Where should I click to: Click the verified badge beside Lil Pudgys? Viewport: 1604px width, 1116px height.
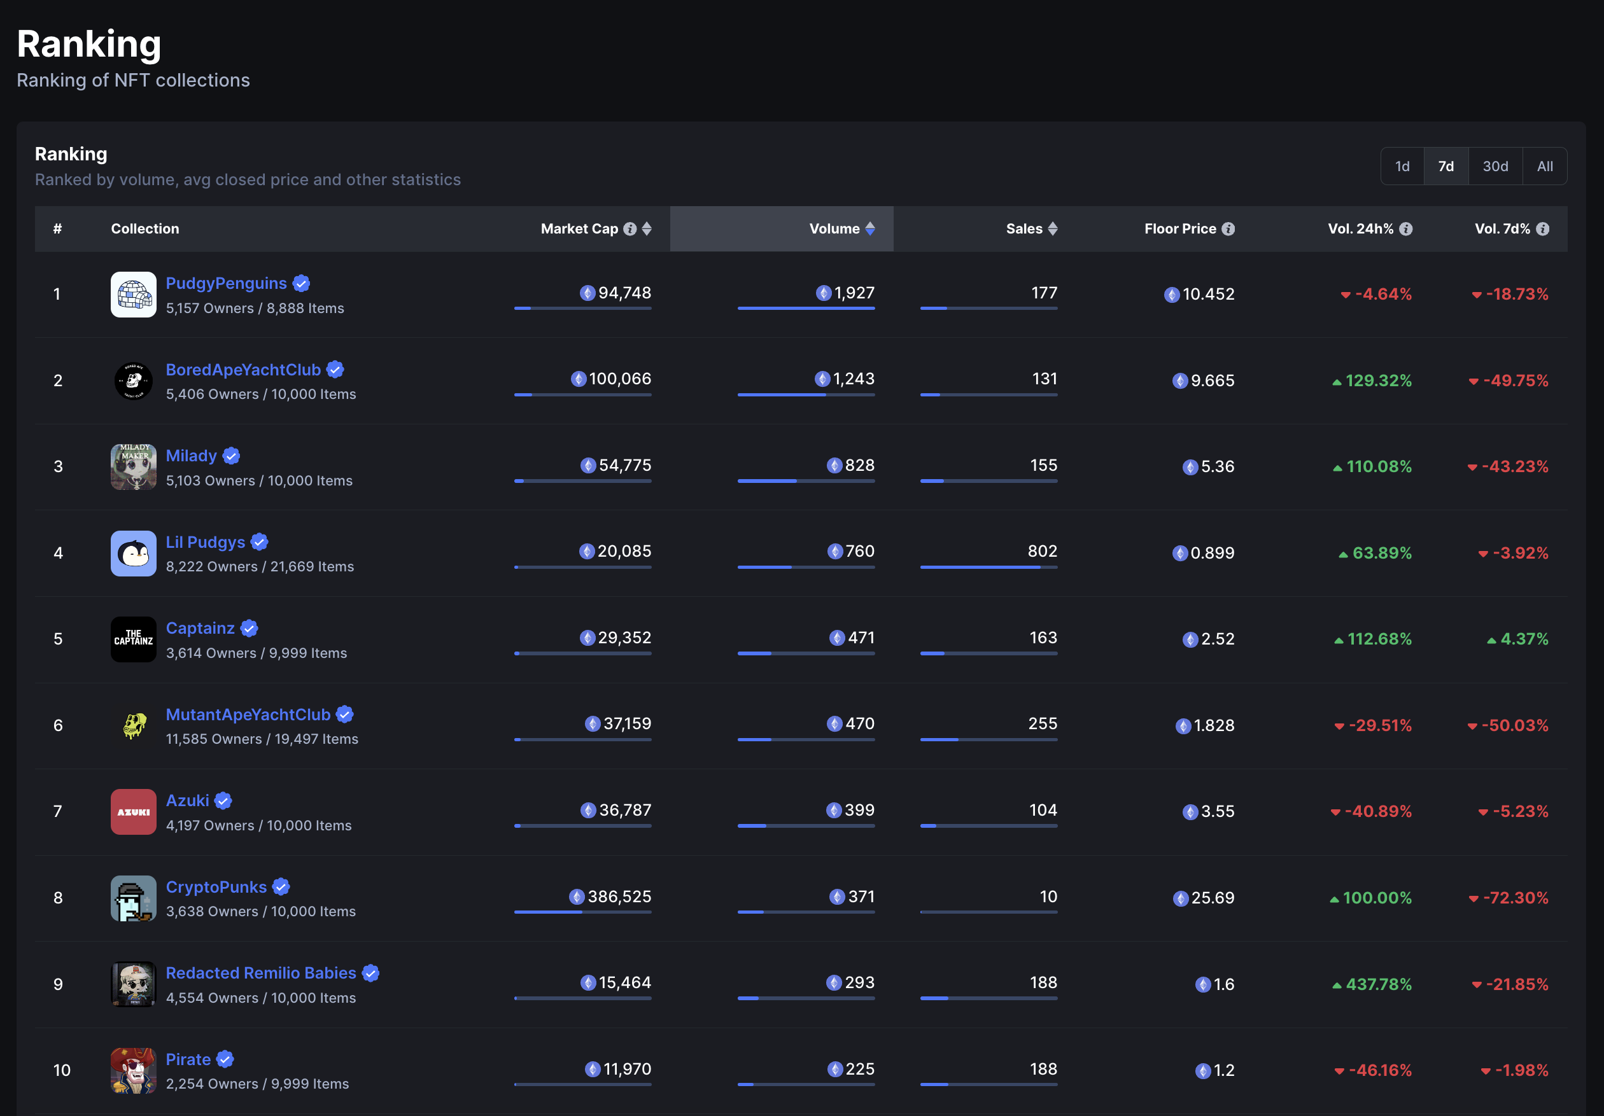259,542
